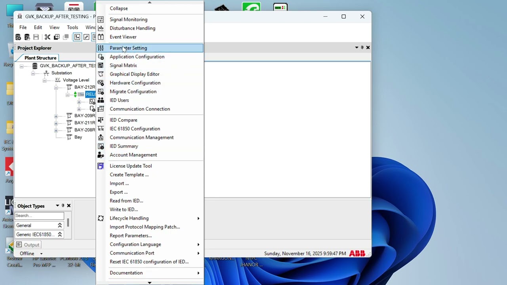Screen dimensions: 507x285
Task: Collapse the General object types group
Action: 60,225
